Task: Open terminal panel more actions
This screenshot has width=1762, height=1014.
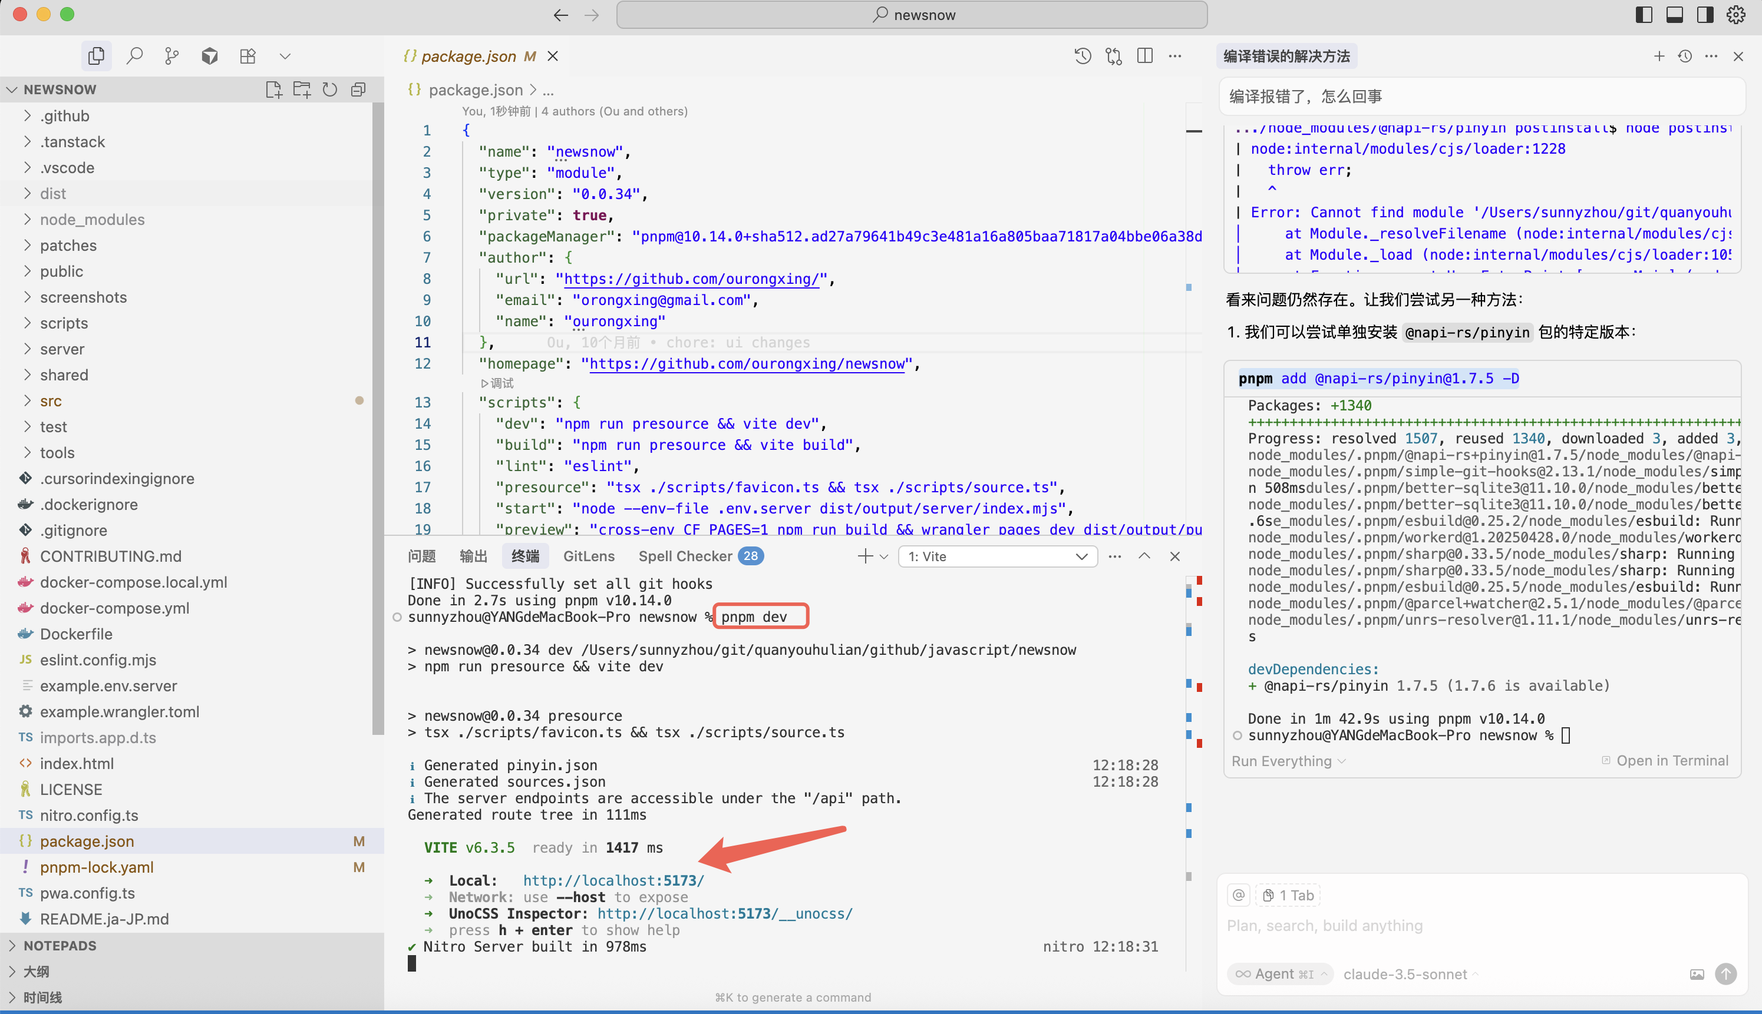Action: point(1114,556)
